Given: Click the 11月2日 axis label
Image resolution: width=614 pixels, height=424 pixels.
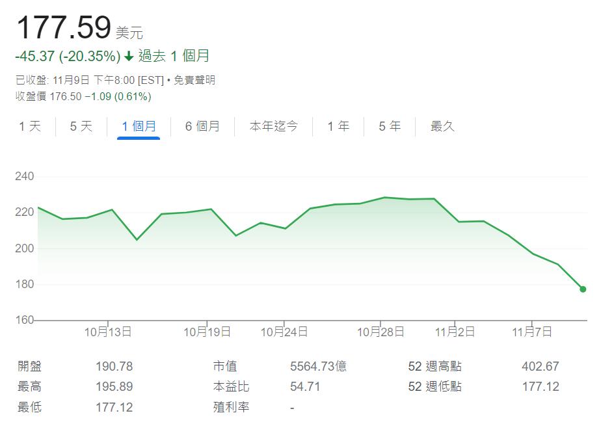Looking at the screenshot, I should point(455,332).
